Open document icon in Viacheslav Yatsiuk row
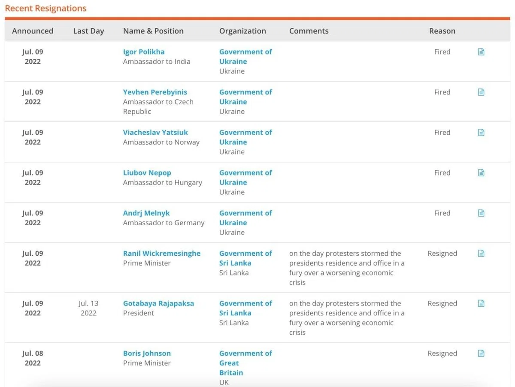Image resolution: width=515 pixels, height=387 pixels. (481, 133)
